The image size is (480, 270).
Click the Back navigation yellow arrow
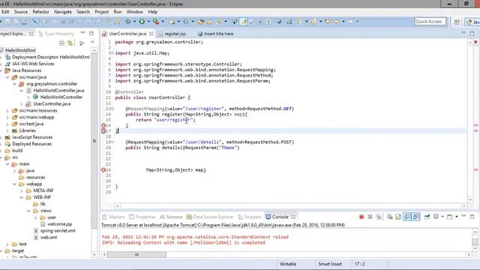coord(337,22)
